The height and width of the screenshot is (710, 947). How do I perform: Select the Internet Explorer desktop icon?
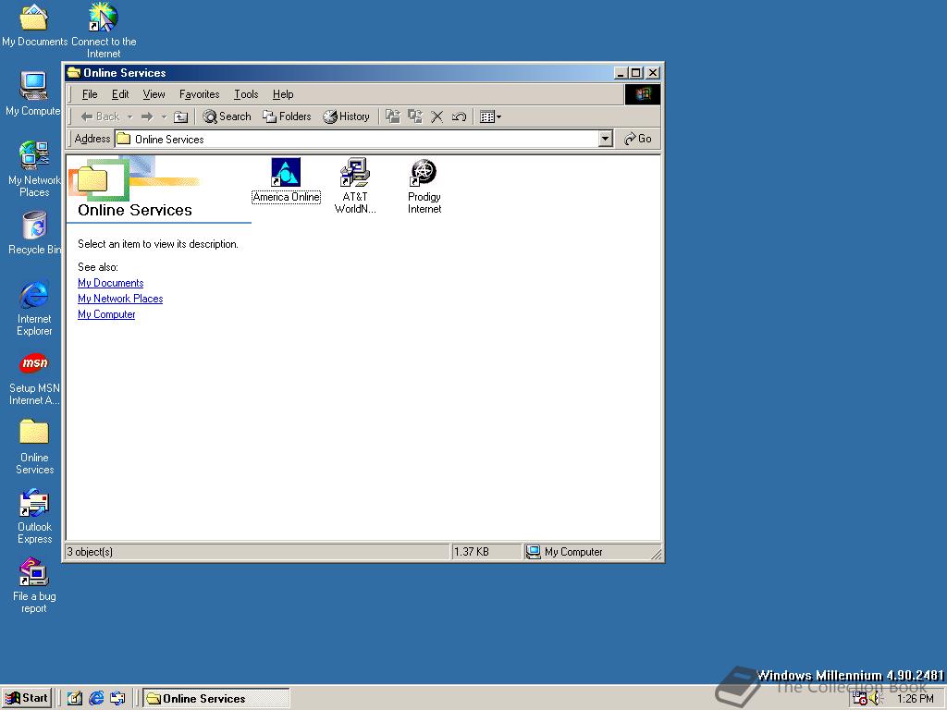click(34, 308)
